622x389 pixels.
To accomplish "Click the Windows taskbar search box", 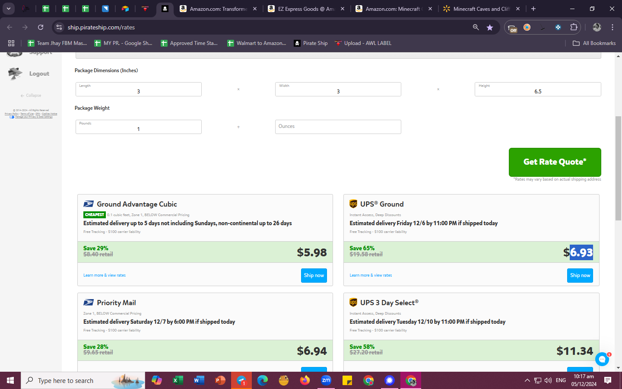I will pos(83,380).
